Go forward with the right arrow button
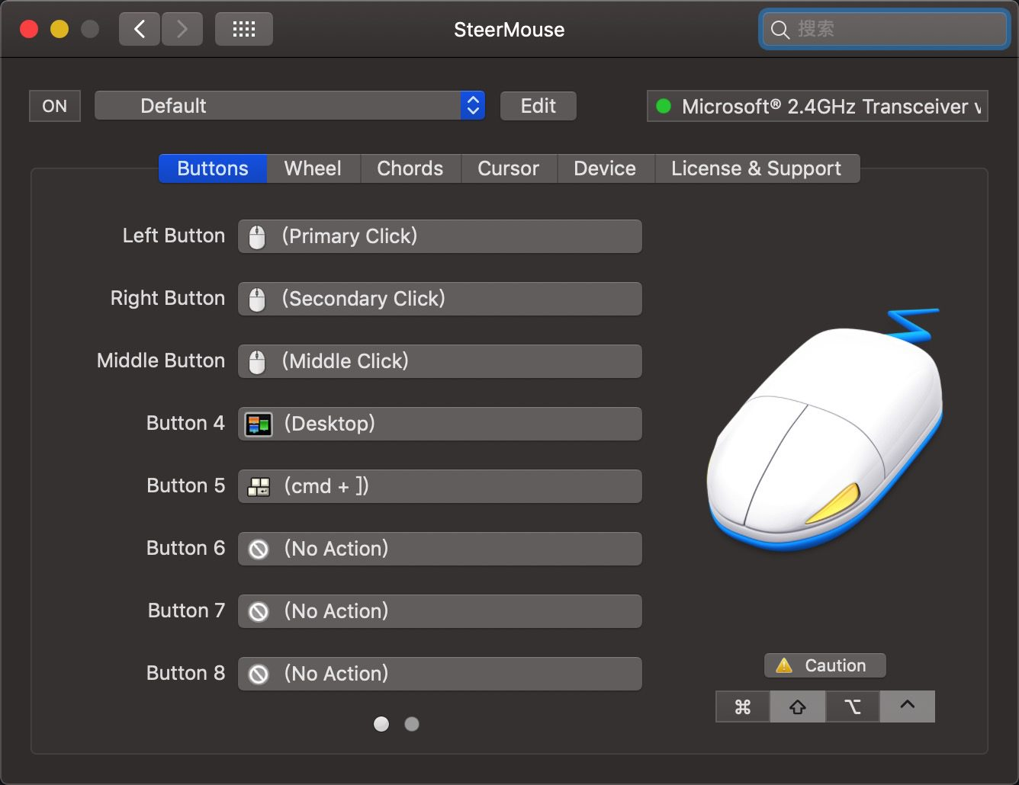Viewport: 1019px width, 785px height. click(182, 30)
